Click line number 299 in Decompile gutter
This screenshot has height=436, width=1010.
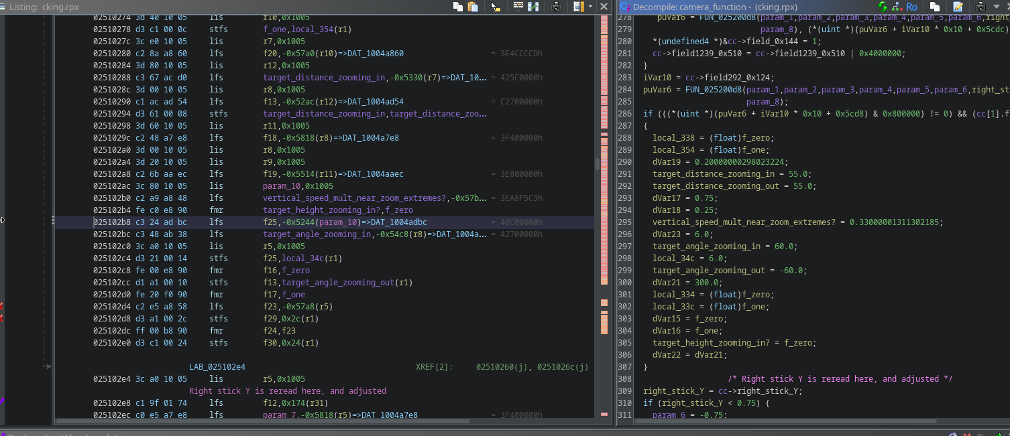click(625, 271)
